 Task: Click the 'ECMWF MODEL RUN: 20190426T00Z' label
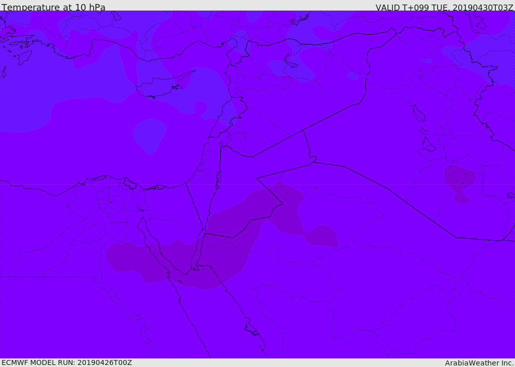[x=67, y=362]
